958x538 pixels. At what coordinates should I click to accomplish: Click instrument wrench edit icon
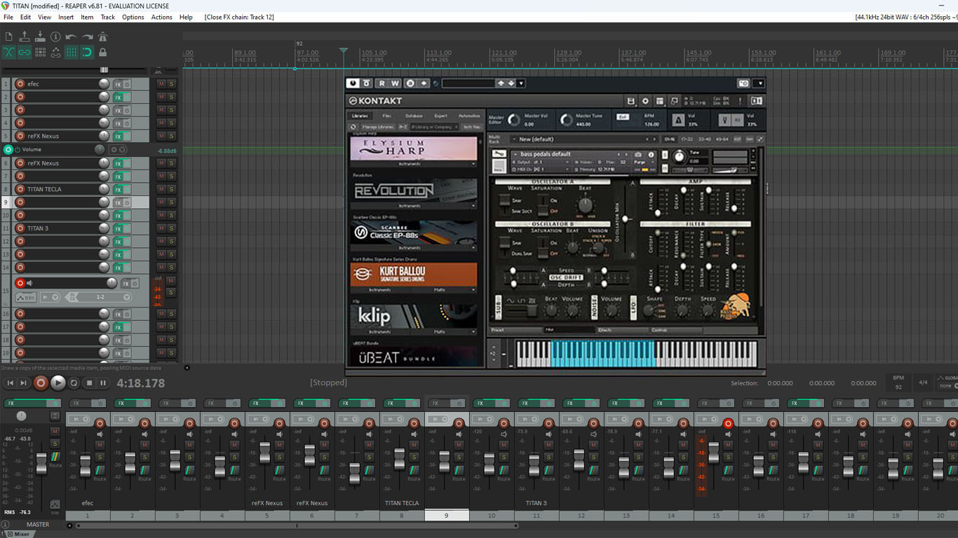tap(499, 154)
